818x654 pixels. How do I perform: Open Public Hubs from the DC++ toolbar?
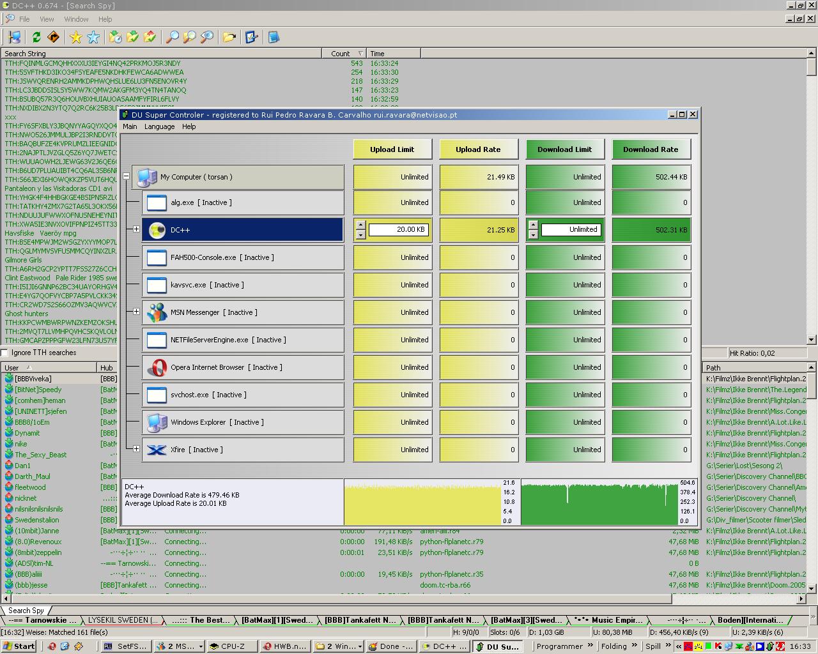click(x=15, y=37)
